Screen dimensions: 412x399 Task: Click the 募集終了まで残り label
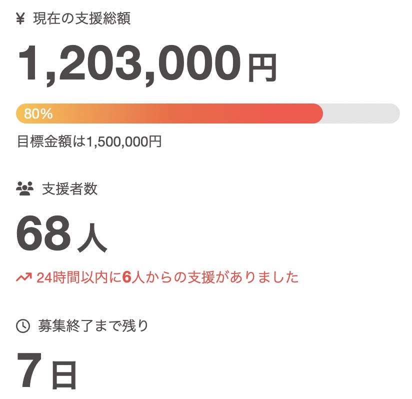(x=93, y=326)
